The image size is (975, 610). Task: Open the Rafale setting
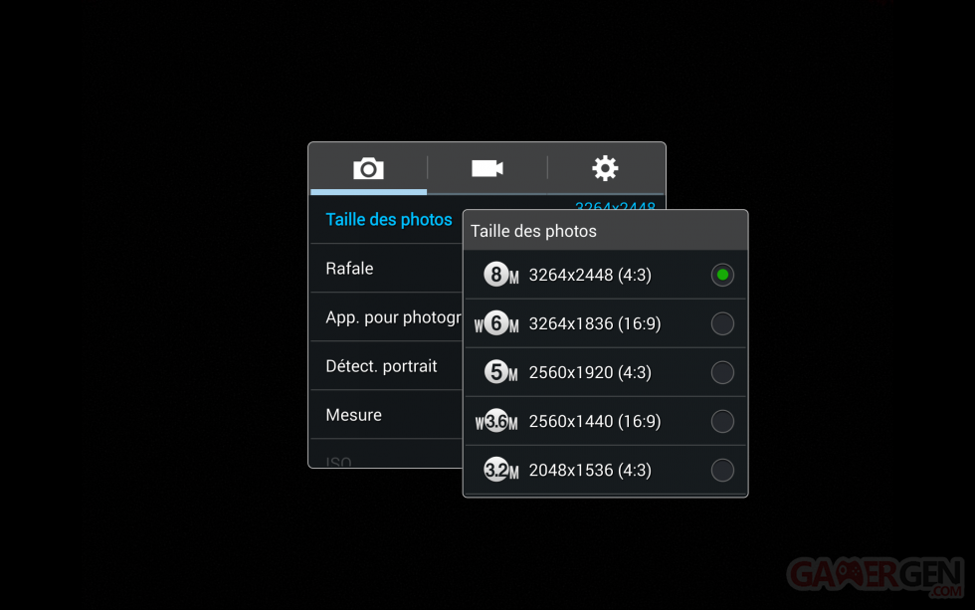coord(348,268)
